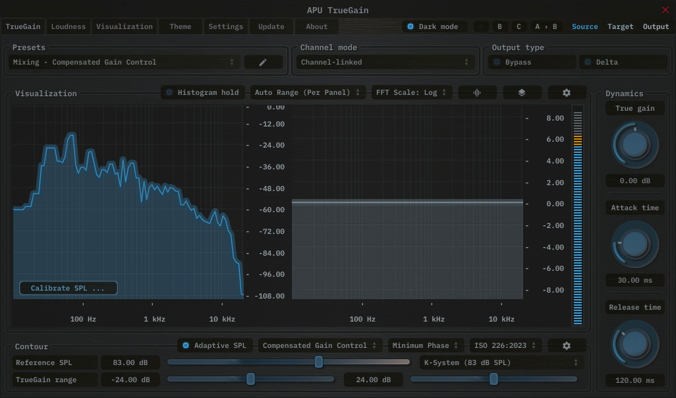Click the pencil edit preset icon
The width and height of the screenshot is (676, 398).
coord(263,62)
